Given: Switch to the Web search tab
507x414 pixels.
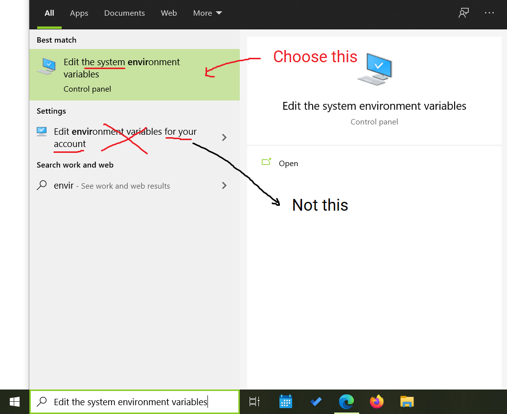Looking at the screenshot, I should coord(169,13).
